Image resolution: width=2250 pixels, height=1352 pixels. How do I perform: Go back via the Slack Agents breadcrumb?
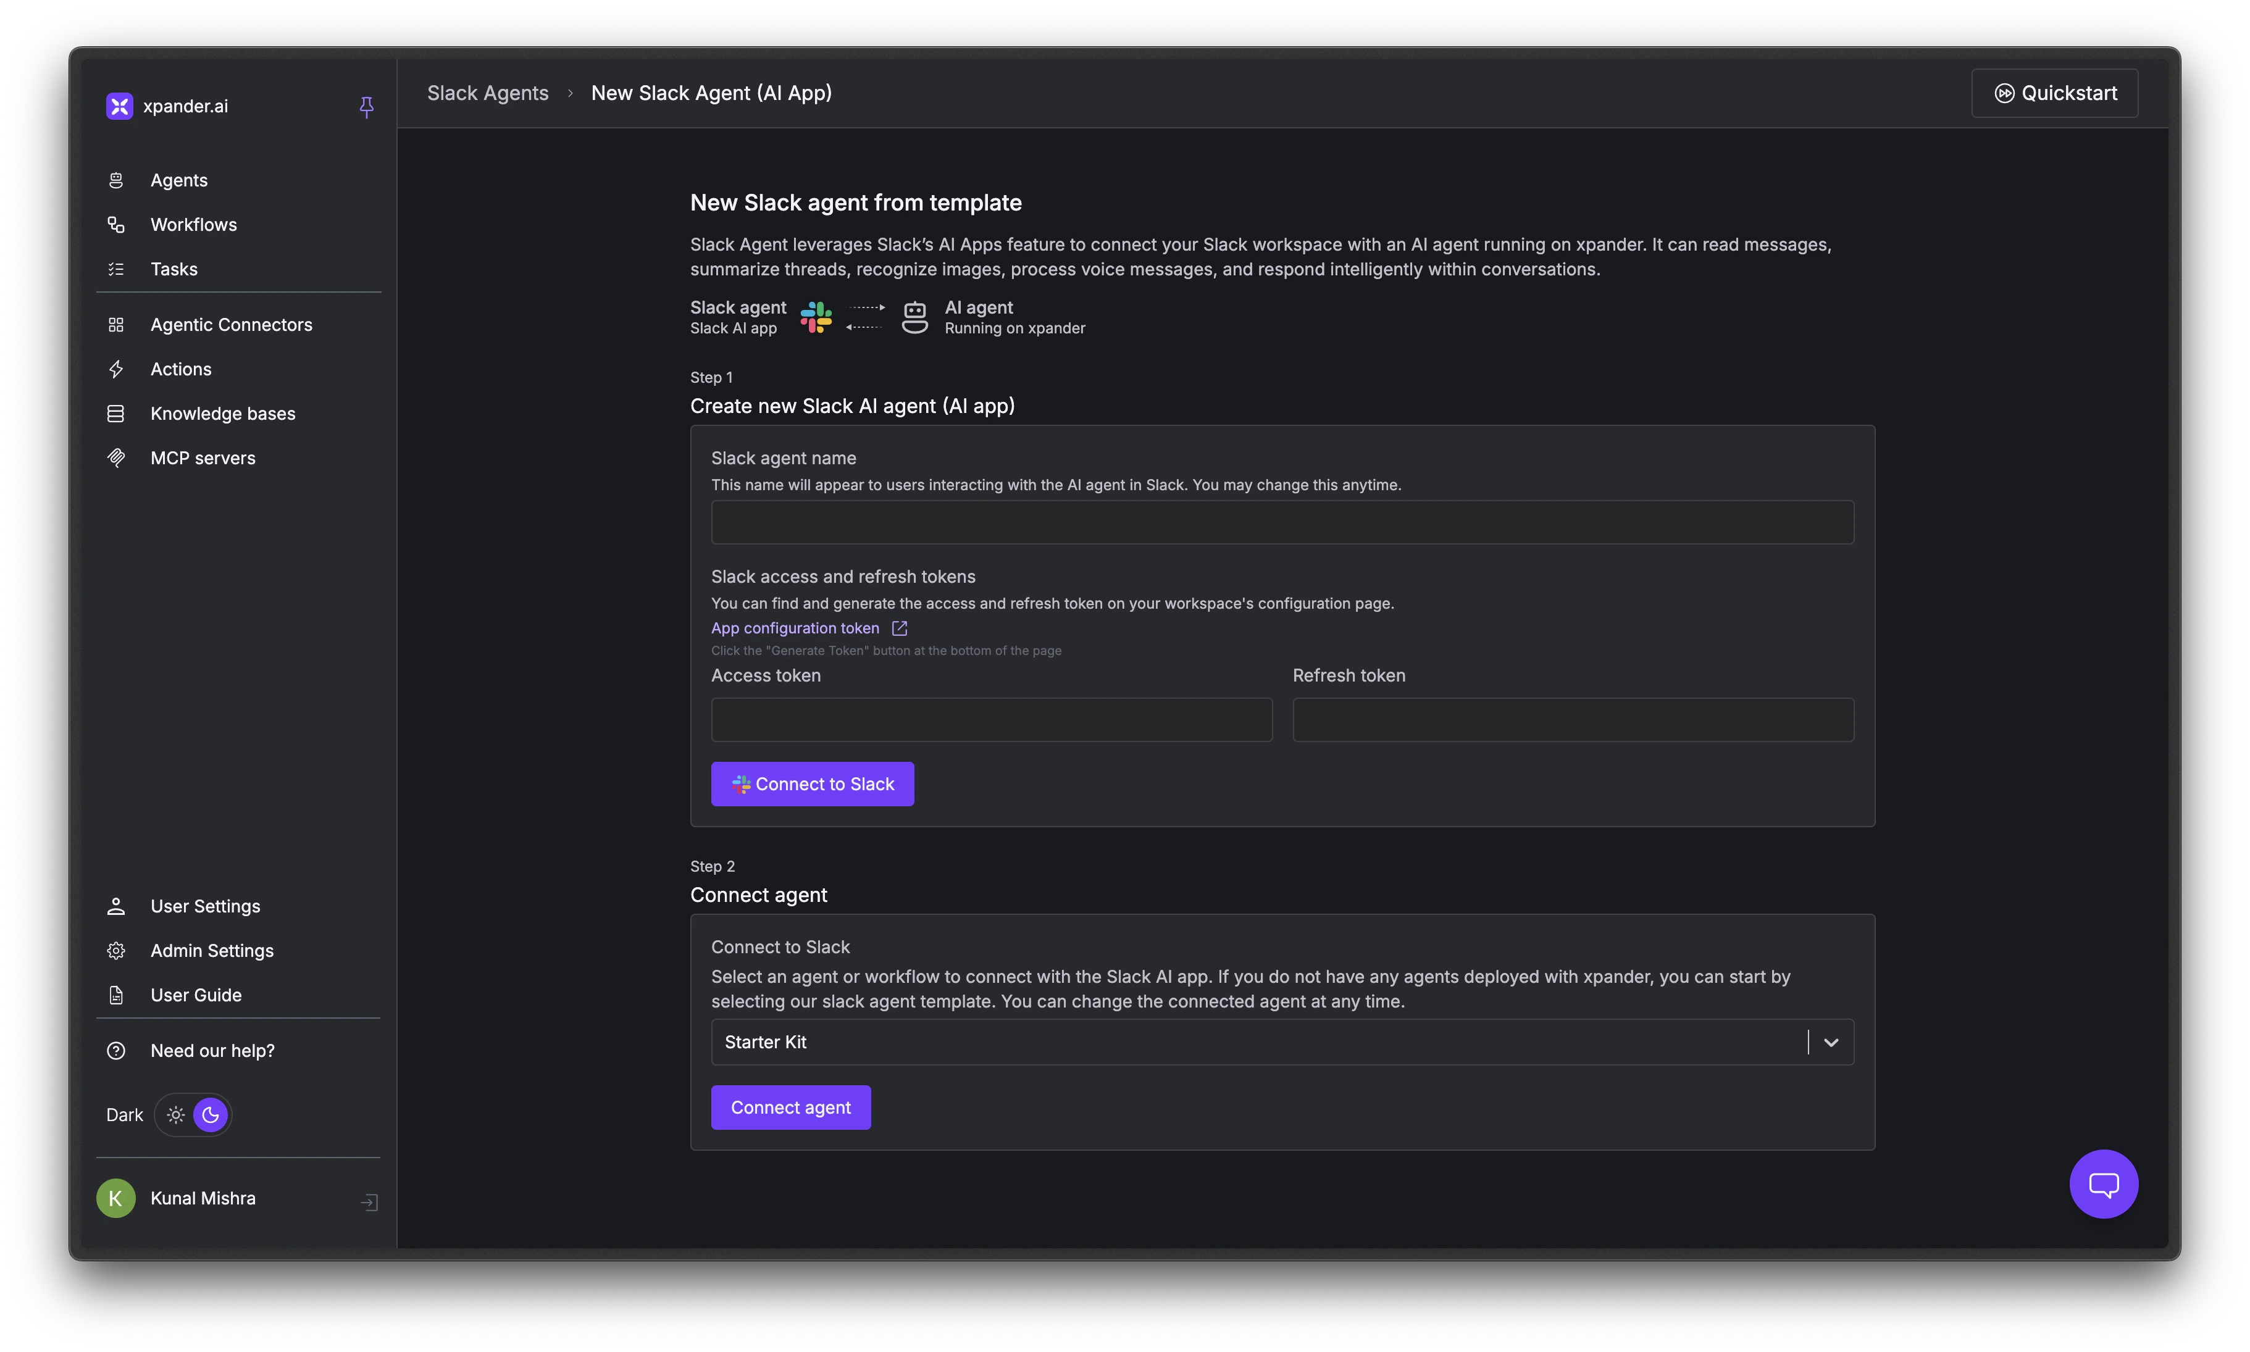coord(488,93)
